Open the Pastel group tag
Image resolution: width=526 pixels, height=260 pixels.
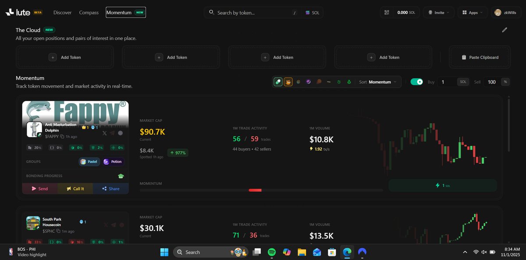tap(89, 162)
